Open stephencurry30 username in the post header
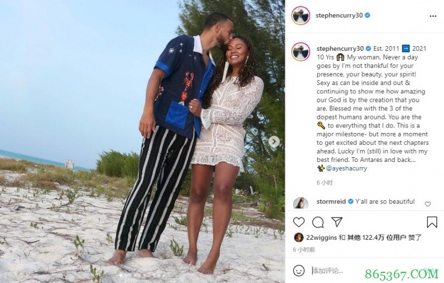The height and width of the screenshot is (283, 444). tap(339, 15)
